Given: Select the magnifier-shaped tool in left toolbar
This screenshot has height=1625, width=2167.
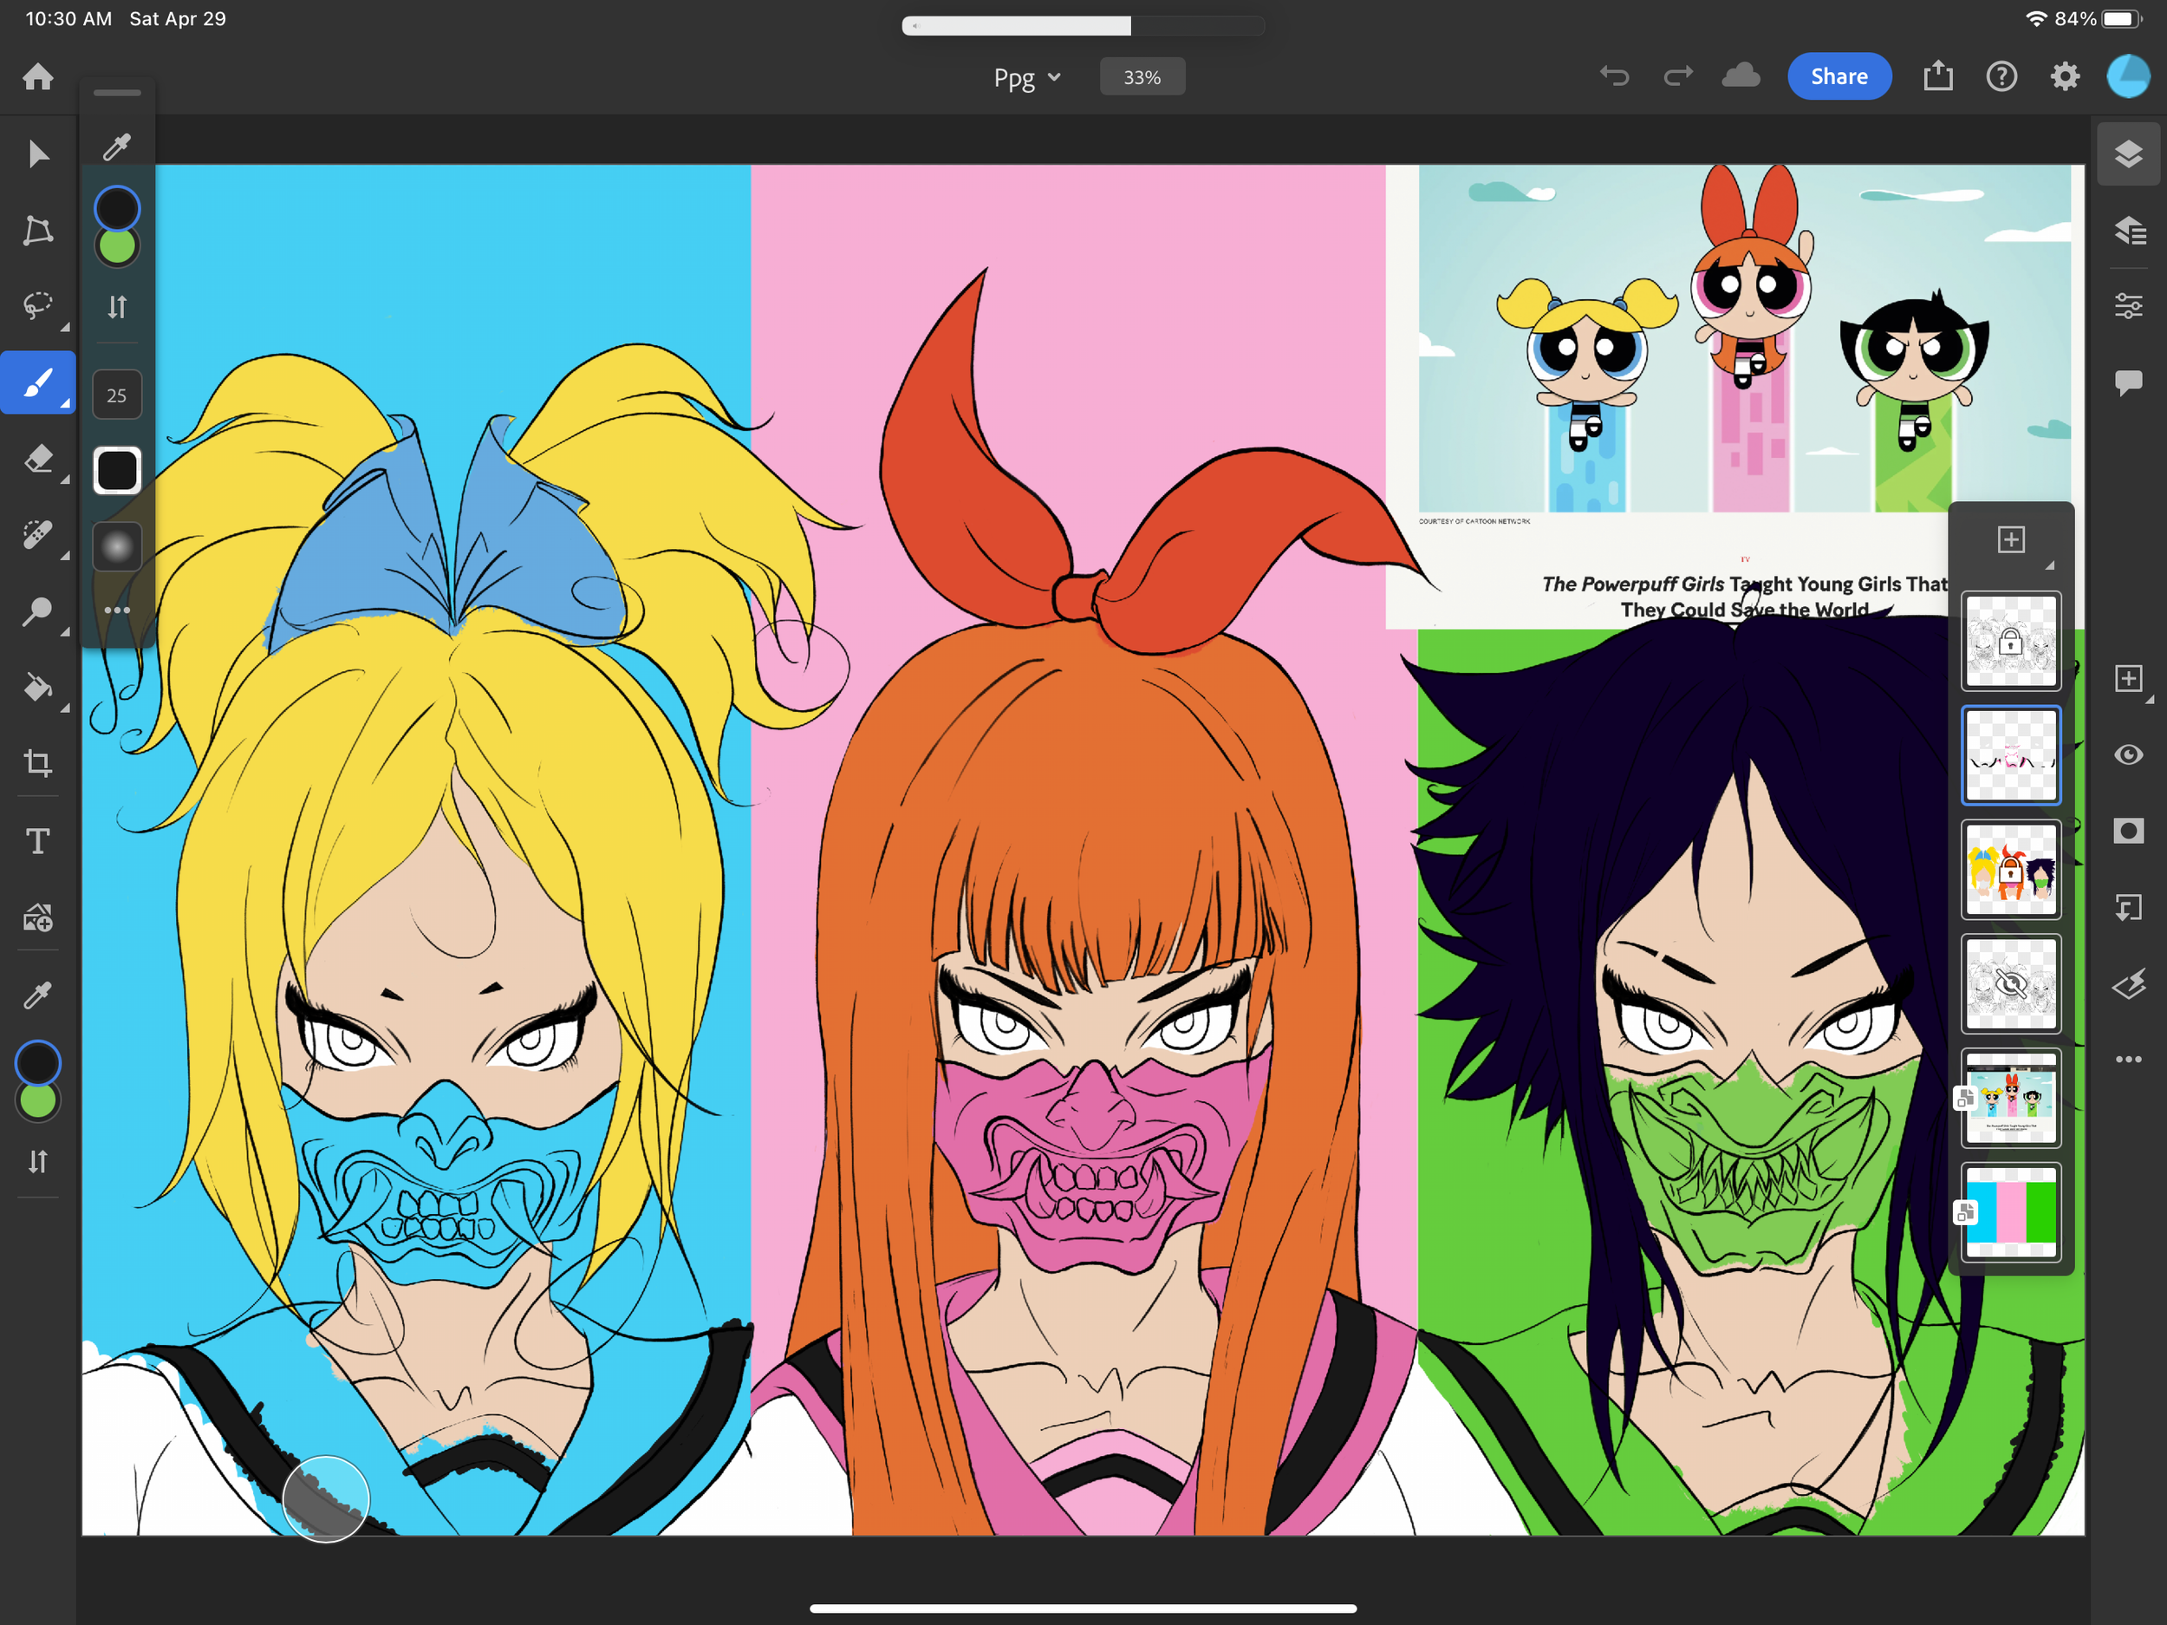Looking at the screenshot, I should [38, 611].
